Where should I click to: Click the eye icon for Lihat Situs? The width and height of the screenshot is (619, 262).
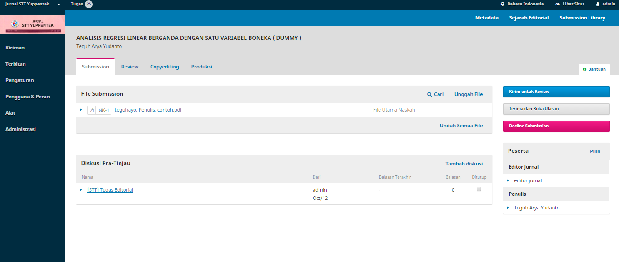tap(558, 4)
